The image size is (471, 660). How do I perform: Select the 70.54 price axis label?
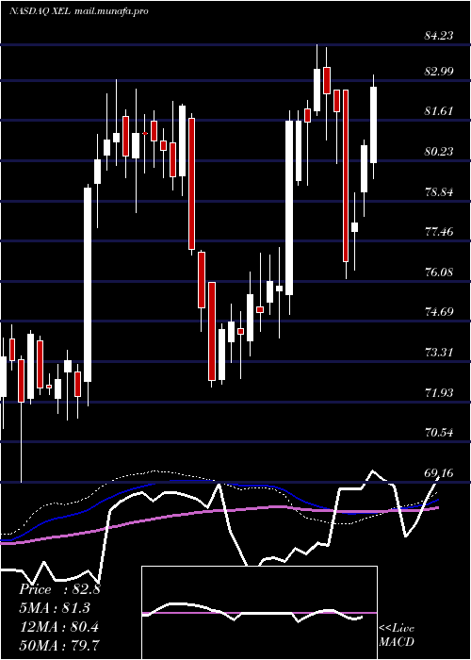pos(439,432)
